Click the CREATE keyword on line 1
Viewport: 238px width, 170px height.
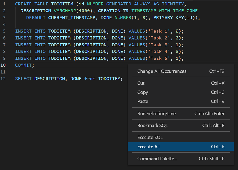point(23,4)
